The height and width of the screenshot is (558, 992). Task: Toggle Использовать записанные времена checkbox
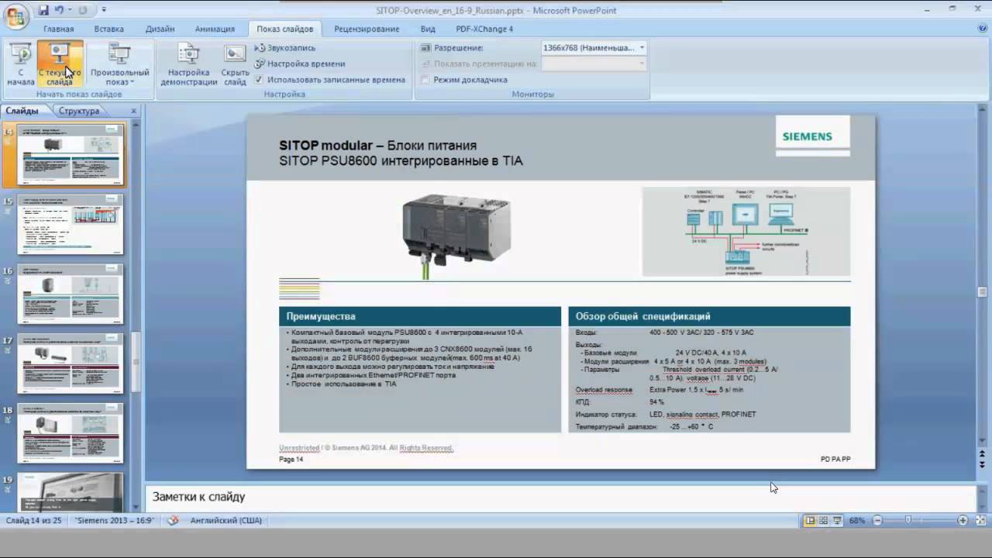(259, 79)
